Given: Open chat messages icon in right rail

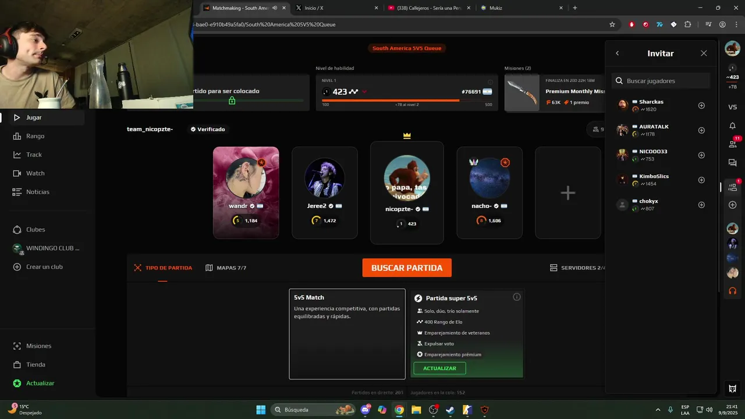Looking at the screenshot, I should [x=733, y=163].
